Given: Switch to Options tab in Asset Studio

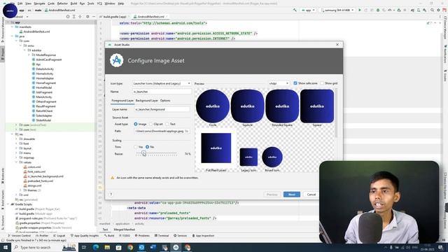Looking at the screenshot, I should [x=165, y=101].
